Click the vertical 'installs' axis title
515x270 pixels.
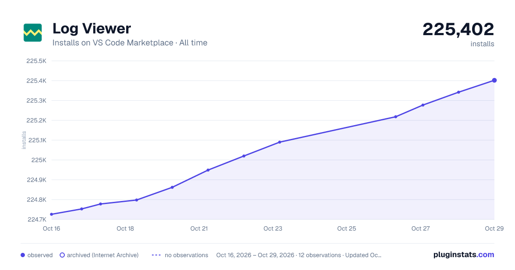coord(24,140)
